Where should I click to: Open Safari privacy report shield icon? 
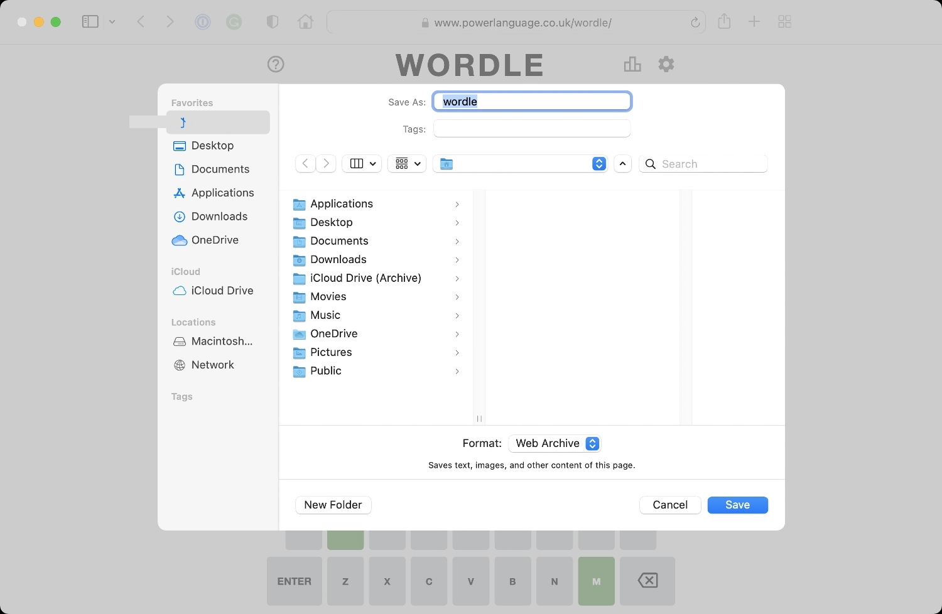[x=272, y=22]
